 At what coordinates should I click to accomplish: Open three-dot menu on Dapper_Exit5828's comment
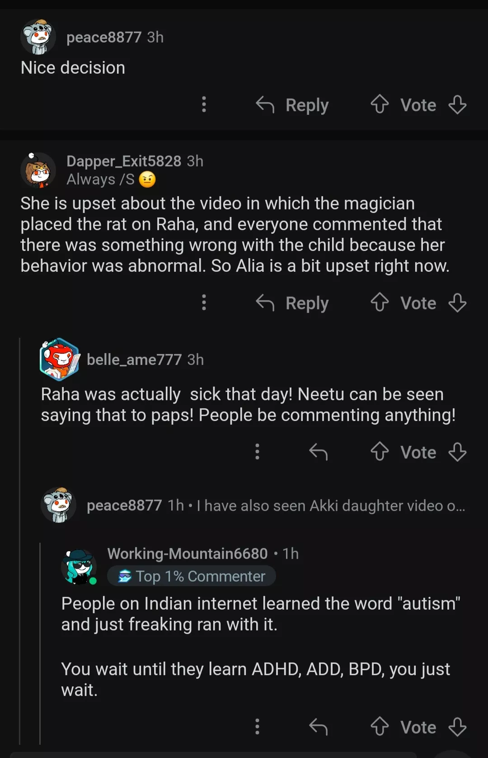204,303
